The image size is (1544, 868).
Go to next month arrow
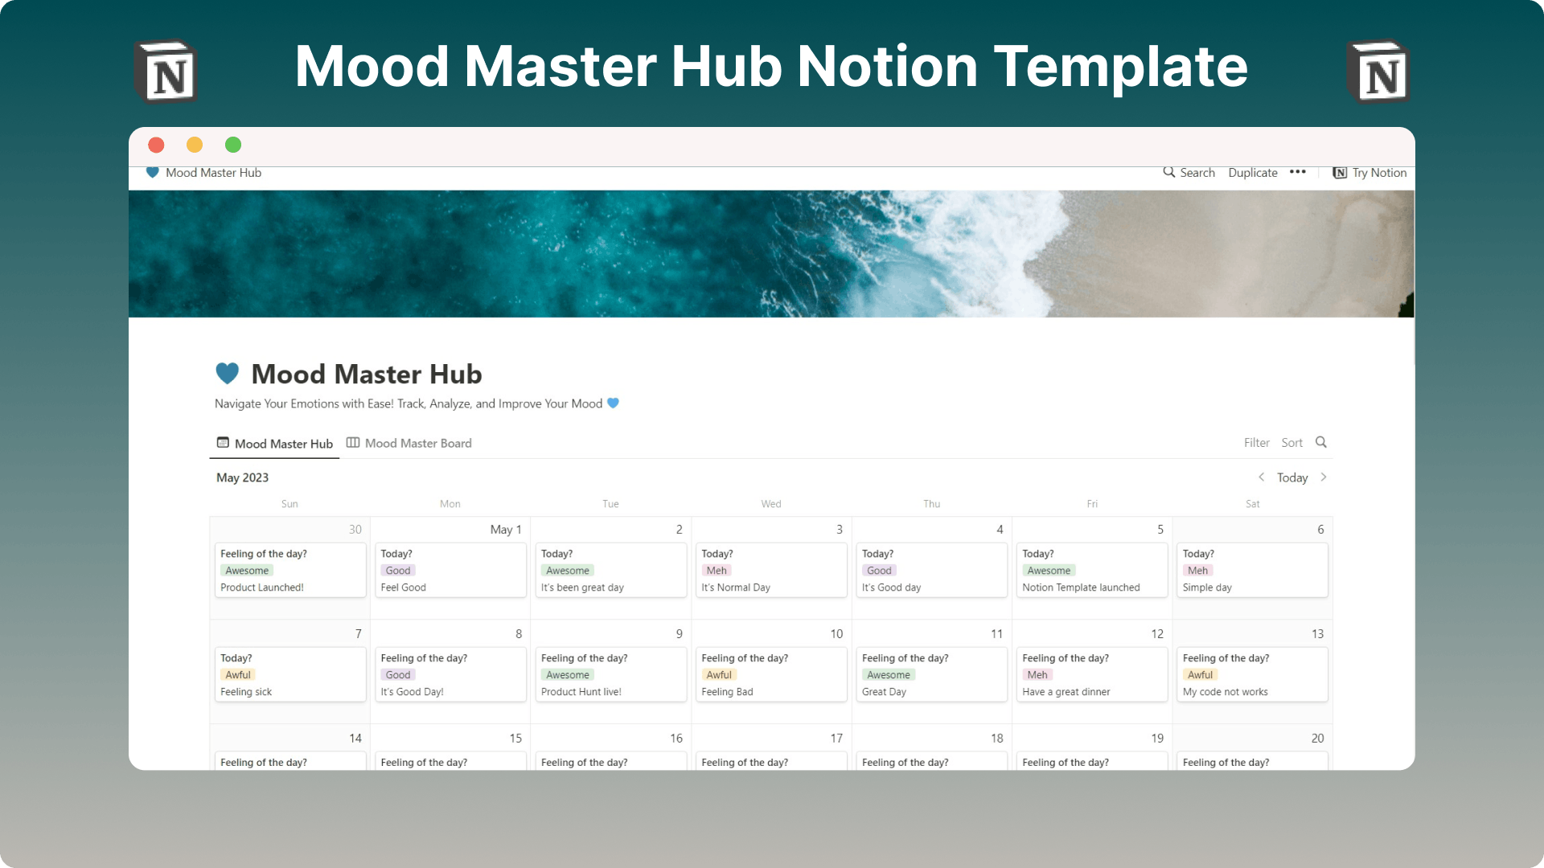(x=1323, y=477)
